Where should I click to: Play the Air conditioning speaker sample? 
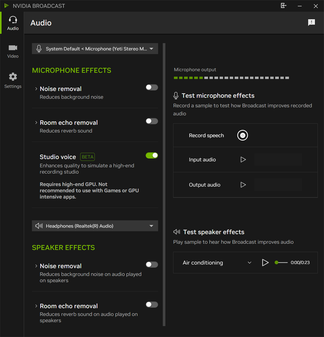(x=265, y=263)
